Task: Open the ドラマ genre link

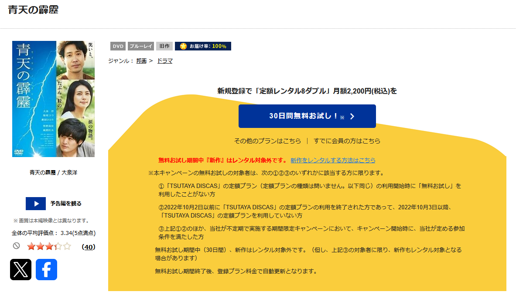Action: (x=165, y=61)
